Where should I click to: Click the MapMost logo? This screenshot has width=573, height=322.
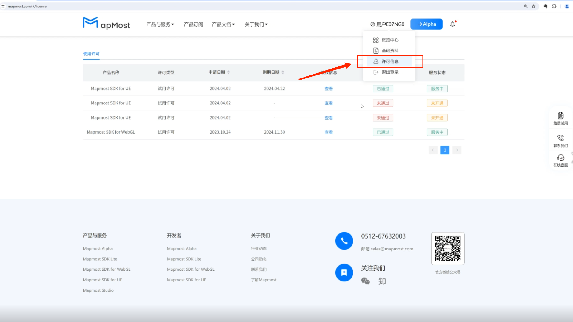click(x=106, y=24)
